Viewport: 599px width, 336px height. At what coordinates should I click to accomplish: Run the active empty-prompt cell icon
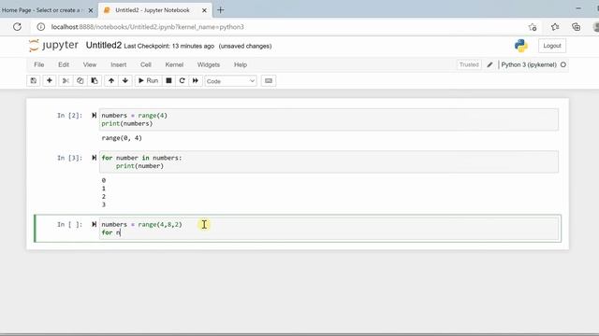tap(94, 224)
